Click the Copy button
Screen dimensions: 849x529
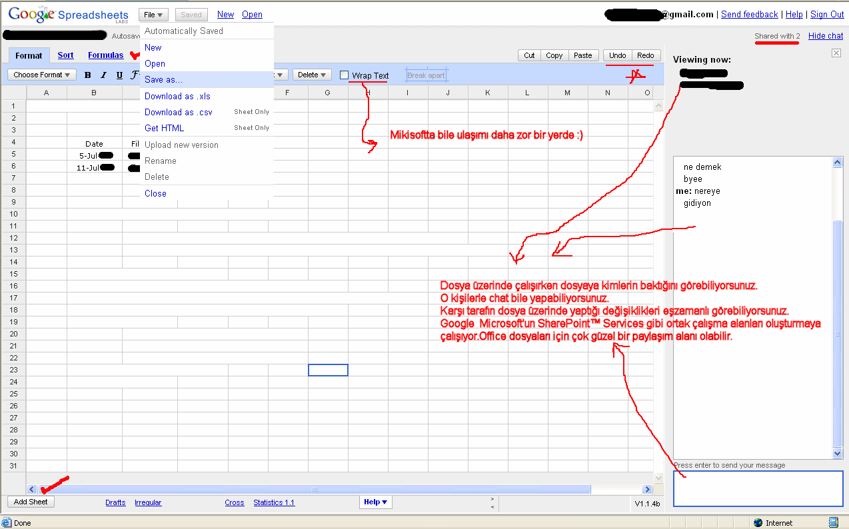(x=554, y=56)
